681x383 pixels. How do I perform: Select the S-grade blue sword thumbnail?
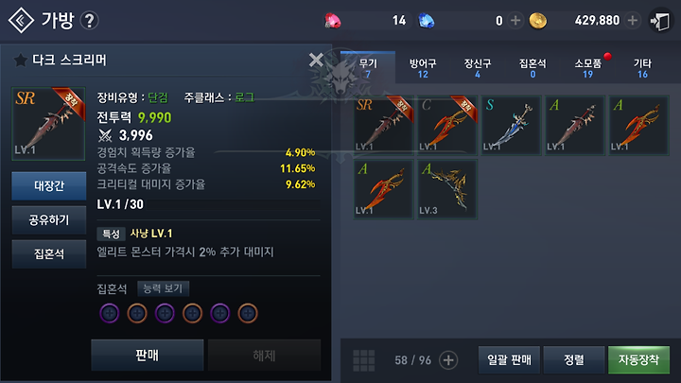[x=511, y=126]
